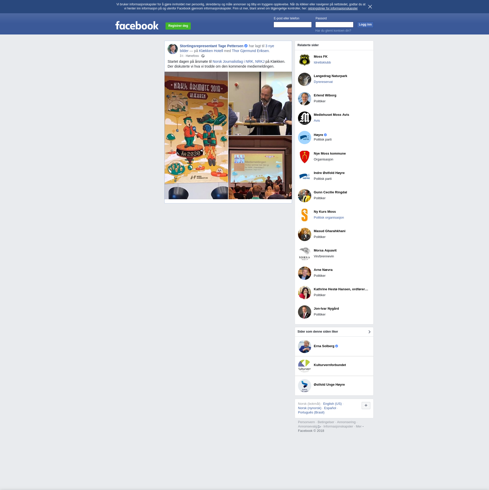Click the Dyrereservat category link

(x=323, y=82)
